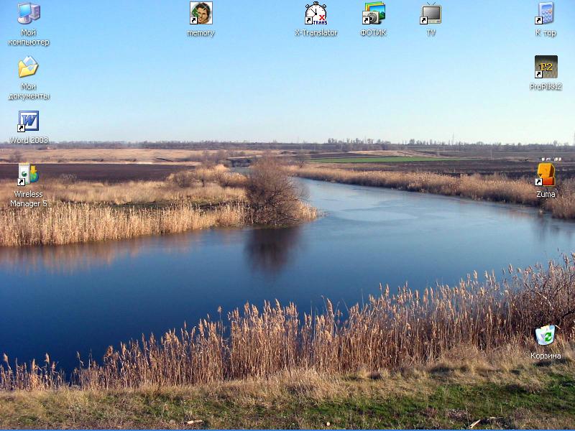Click the ФОТИК camera shortcut icon
This screenshot has height=431, width=575.
tap(373, 13)
